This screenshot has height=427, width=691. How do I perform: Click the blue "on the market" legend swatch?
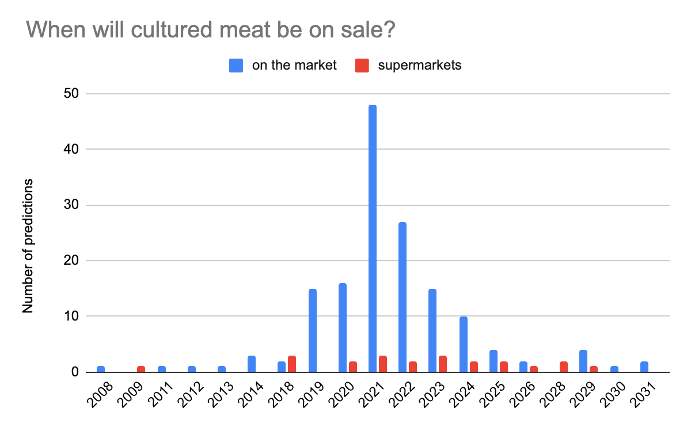(236, 66)
